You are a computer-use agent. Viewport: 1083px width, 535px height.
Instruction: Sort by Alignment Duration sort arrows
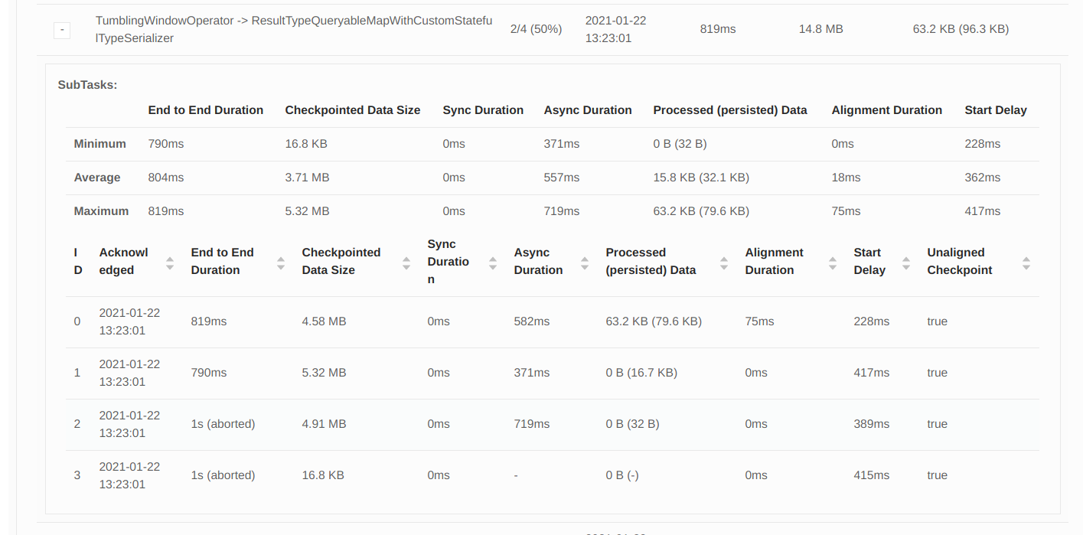click(x=833, y=263)
